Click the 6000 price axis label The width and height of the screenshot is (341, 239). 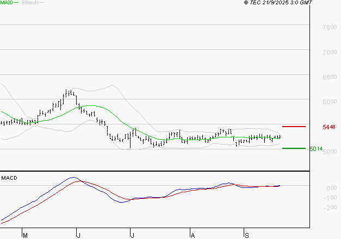(x=329, y=102)
